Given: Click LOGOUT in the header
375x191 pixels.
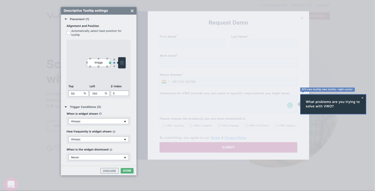Looking at the screenshot, I should [x=323, y=5].
